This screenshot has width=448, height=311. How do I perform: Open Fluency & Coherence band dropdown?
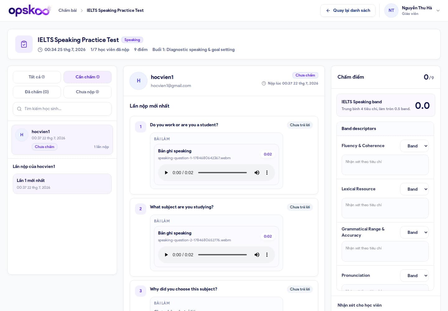(x=414, y=146)
